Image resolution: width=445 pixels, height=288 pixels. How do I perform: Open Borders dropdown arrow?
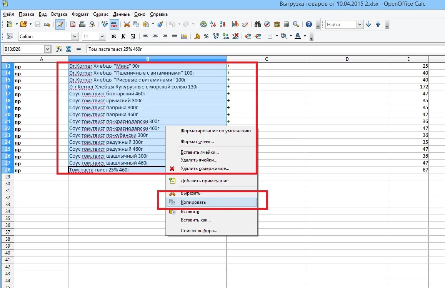click(x=277, y=36)
